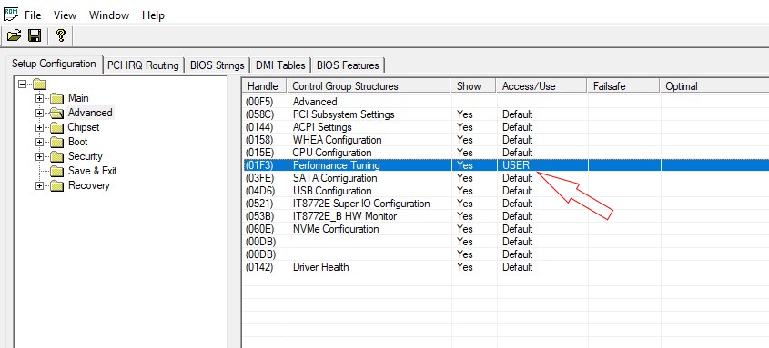Switch to the PCI IRQ Routing tab
The height and width of the screenshot is (348, 769).
[x=143, y=65]
